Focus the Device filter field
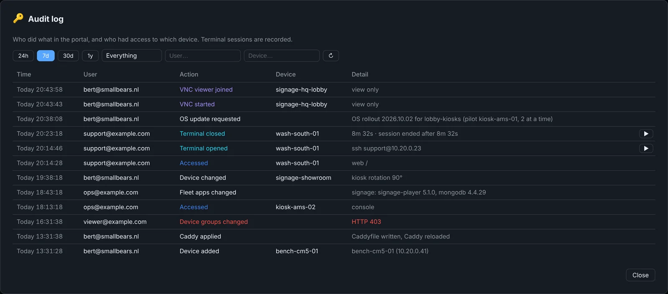Viewport: 668px width, 294px height. (x=282, y=56)
